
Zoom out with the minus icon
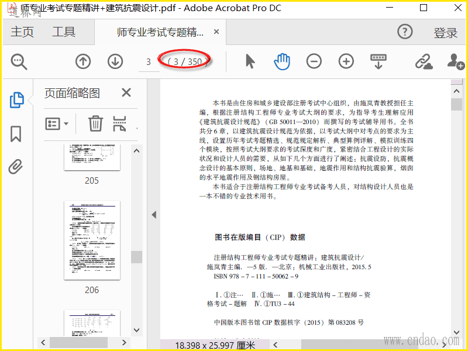[314, 61]
